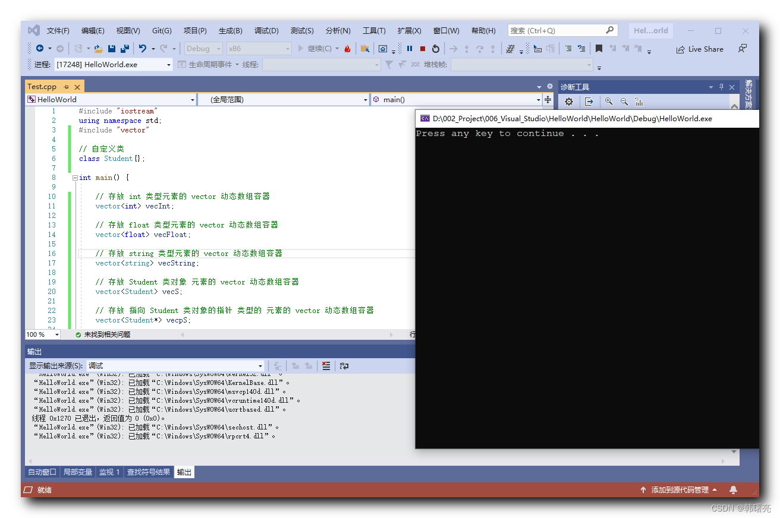Click the Navigate Backward arrow icon
780x518 pixels.
coord(40,49)
